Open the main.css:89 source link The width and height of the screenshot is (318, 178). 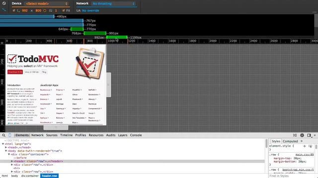(x=305, y=155)
